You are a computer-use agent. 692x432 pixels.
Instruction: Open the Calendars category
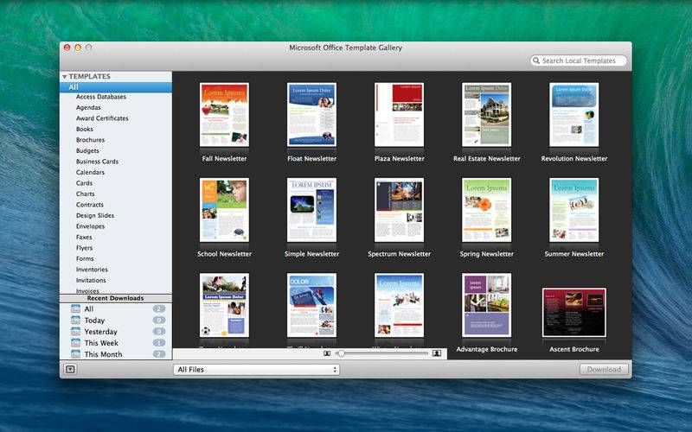[90, 172]
